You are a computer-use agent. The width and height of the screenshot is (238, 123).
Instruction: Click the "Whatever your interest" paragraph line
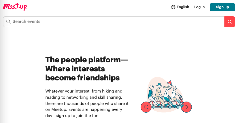[x=84, y=91]
